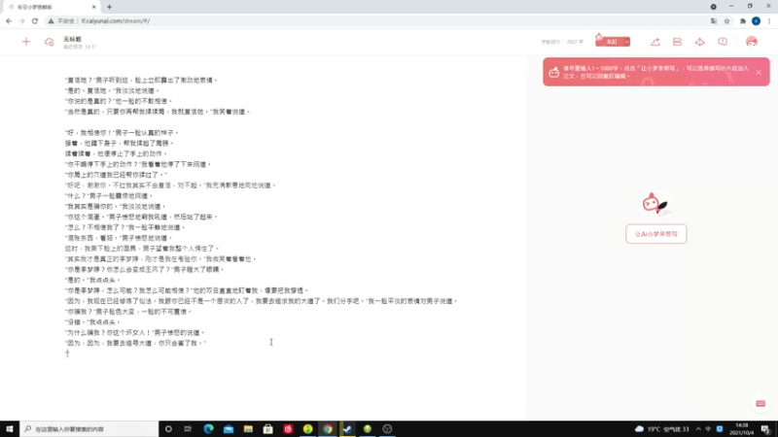This screenshot has height=437, width=778.
Task: Click the line beginning "复活她？"
Action: pos(141,80)
